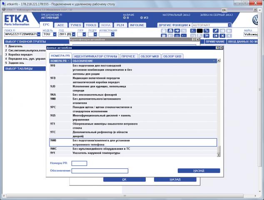Screen dimensions: 264x200
Task: Click the horizontal scrollbar at the window bottom
Action: coord(125,196)
